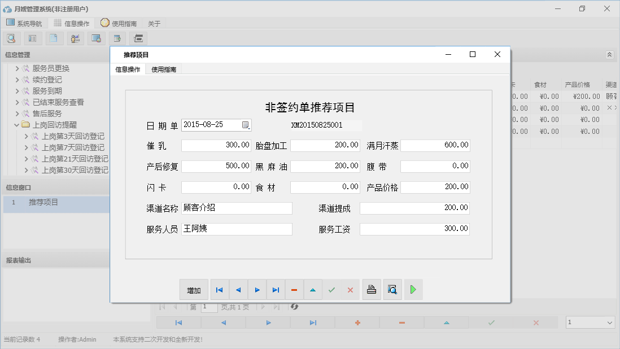Viewport: 620px width, 349px height.
Task: Open the report list toolbar icon
Action: coord(32,38)
